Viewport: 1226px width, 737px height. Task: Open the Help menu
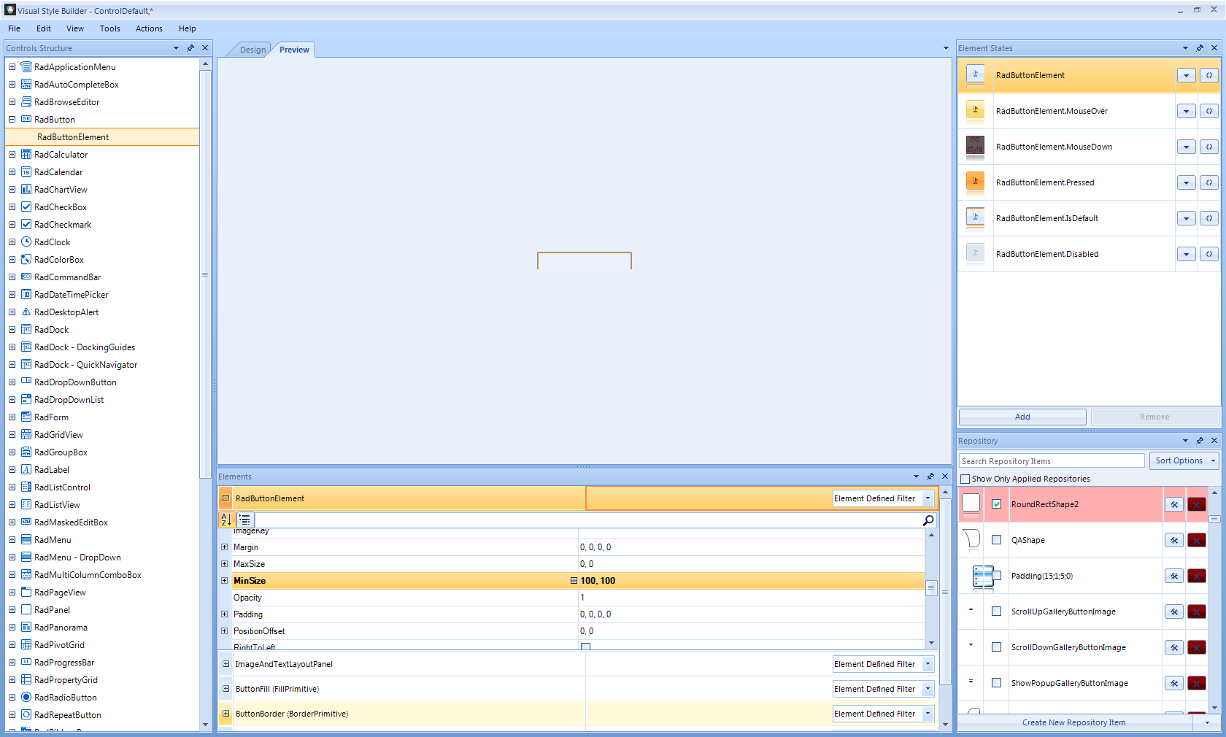[x=188, y=28]
